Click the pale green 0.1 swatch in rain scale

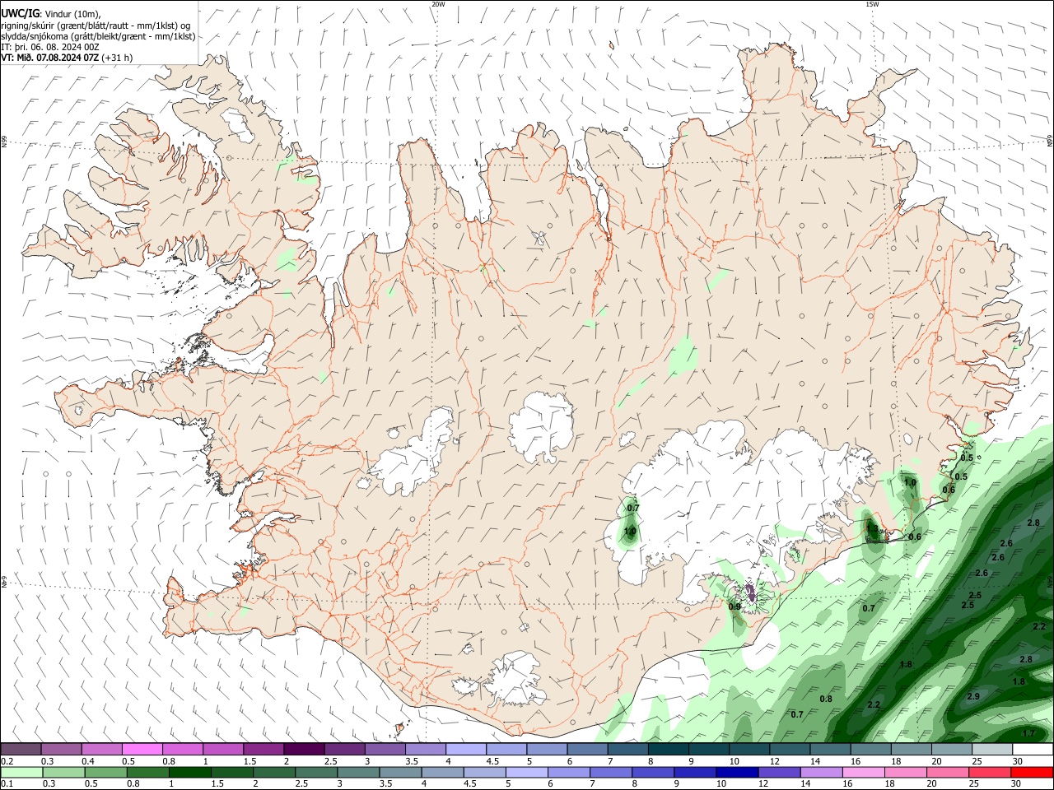click(21, 772)
